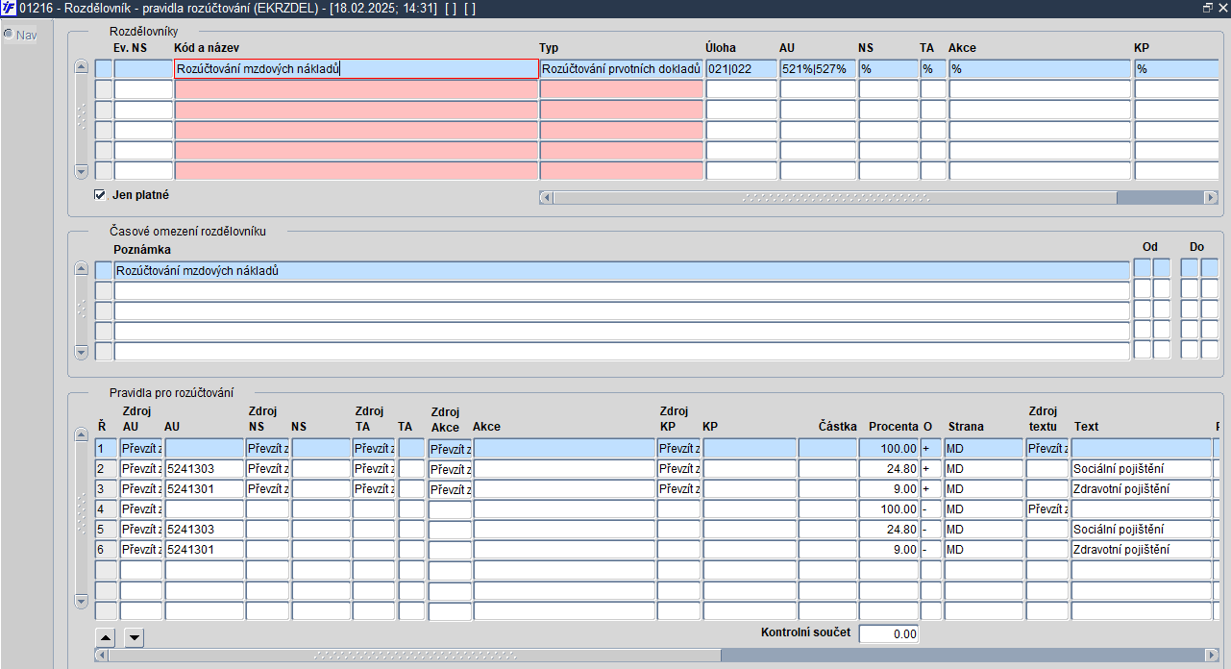
Task: Click the minus sign in rule row 5
Action: tap(930, 529)
